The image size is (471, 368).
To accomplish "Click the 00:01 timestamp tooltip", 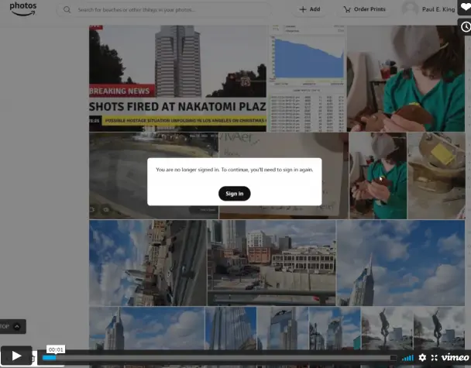I will [56, 349].
